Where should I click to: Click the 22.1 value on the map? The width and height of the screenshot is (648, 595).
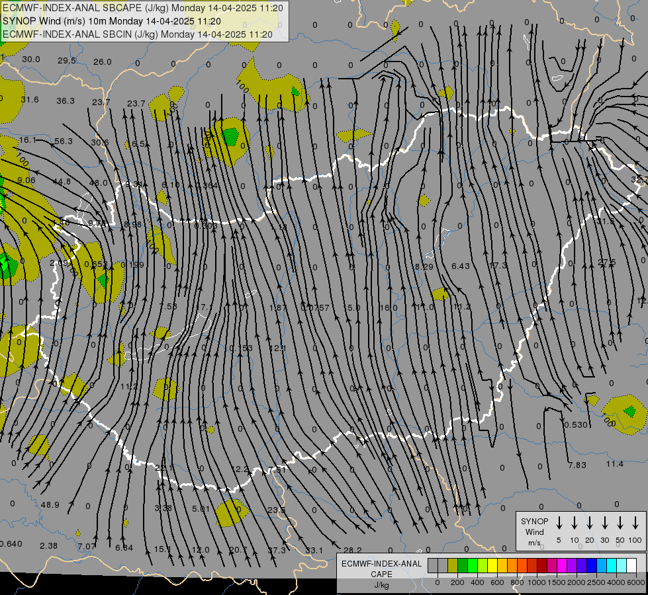pyautogui.click(x=163, y=468)
